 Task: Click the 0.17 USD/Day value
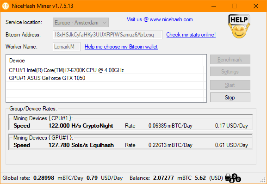(231, 126)
